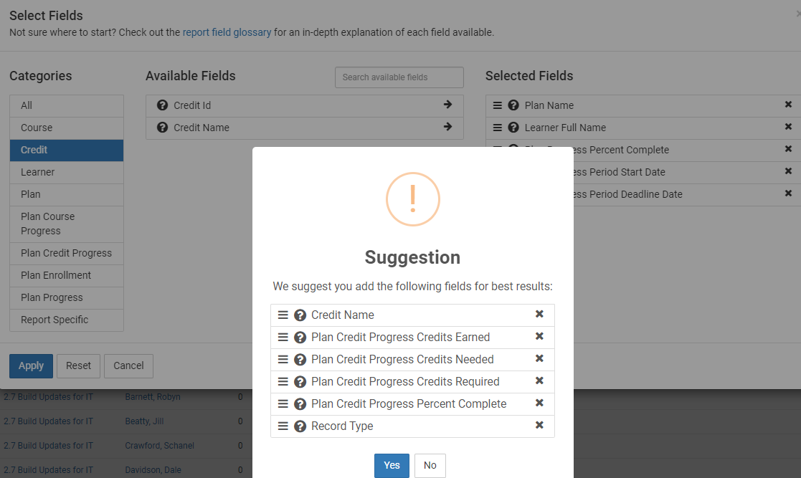Screen dimensions: 801x478
Task: Decline suggestion with the No button
Action: coord(430,465)
